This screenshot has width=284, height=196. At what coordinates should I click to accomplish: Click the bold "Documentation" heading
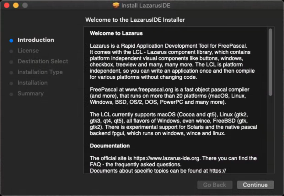[110, 146]
